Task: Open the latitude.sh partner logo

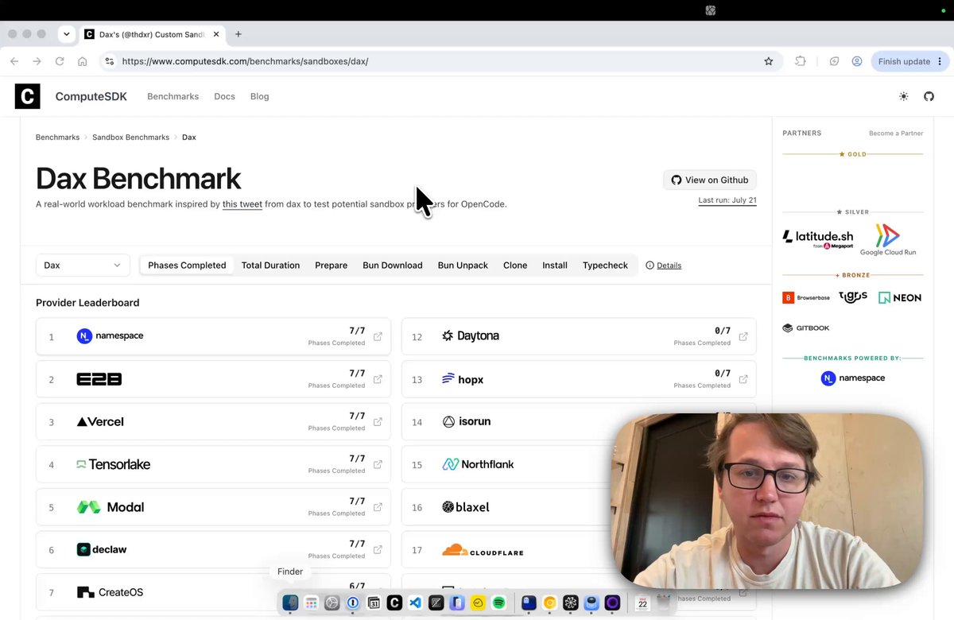Action: pos(817,238)
